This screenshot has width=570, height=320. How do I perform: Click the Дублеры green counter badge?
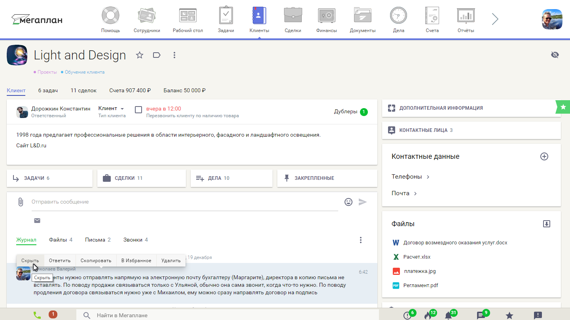pyautogui.click(x=364, y=112)
